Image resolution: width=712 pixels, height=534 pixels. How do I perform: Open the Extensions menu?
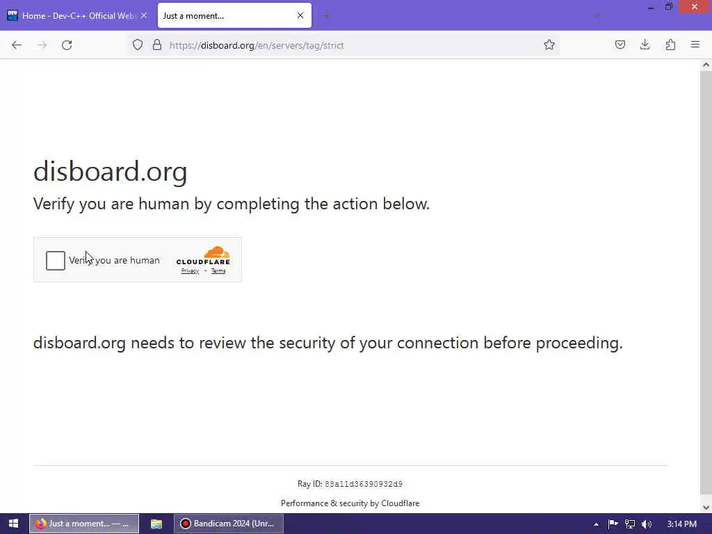tap(670, 44)
